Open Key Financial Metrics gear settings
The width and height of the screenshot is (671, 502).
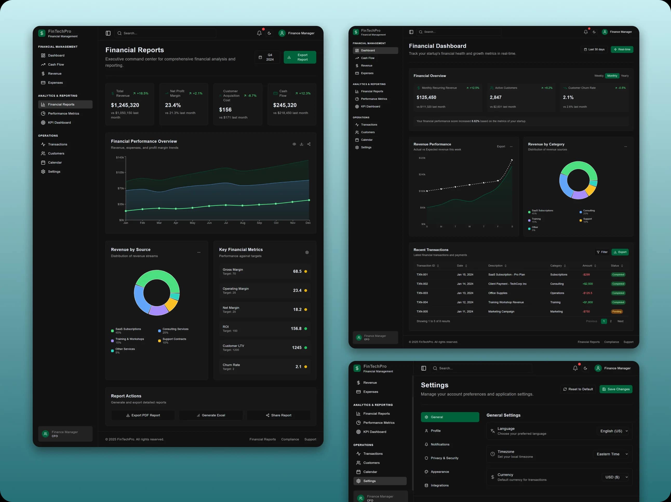click(x=307, y=252)
